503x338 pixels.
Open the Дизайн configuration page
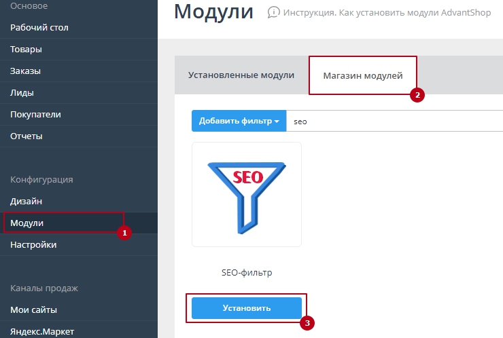tap(27, 202)
